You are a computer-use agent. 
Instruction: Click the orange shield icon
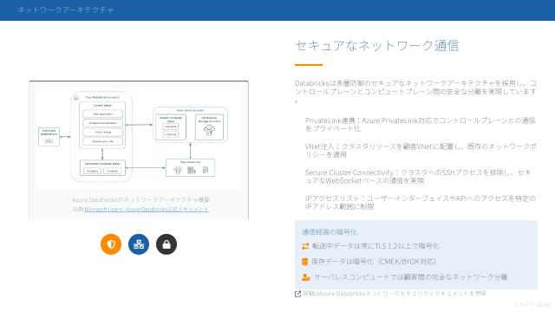click(111, 244)
